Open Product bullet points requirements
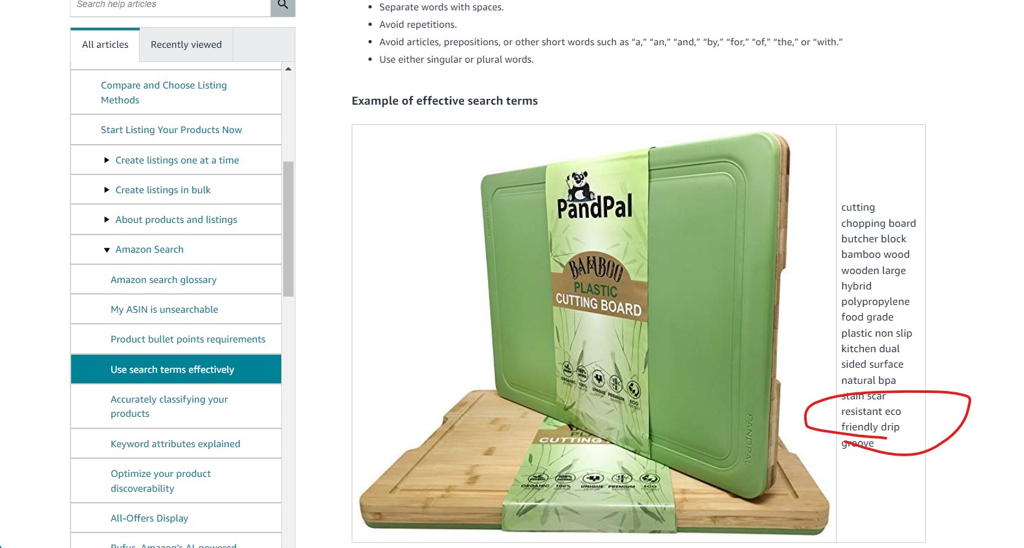1024x548 pixels. click(188, 339)
